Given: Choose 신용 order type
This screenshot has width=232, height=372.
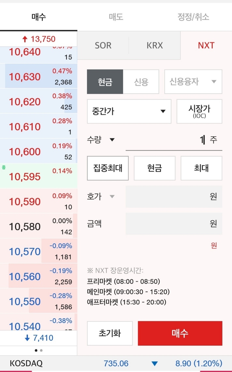Looking at the screenshot, I should (141, 82).
